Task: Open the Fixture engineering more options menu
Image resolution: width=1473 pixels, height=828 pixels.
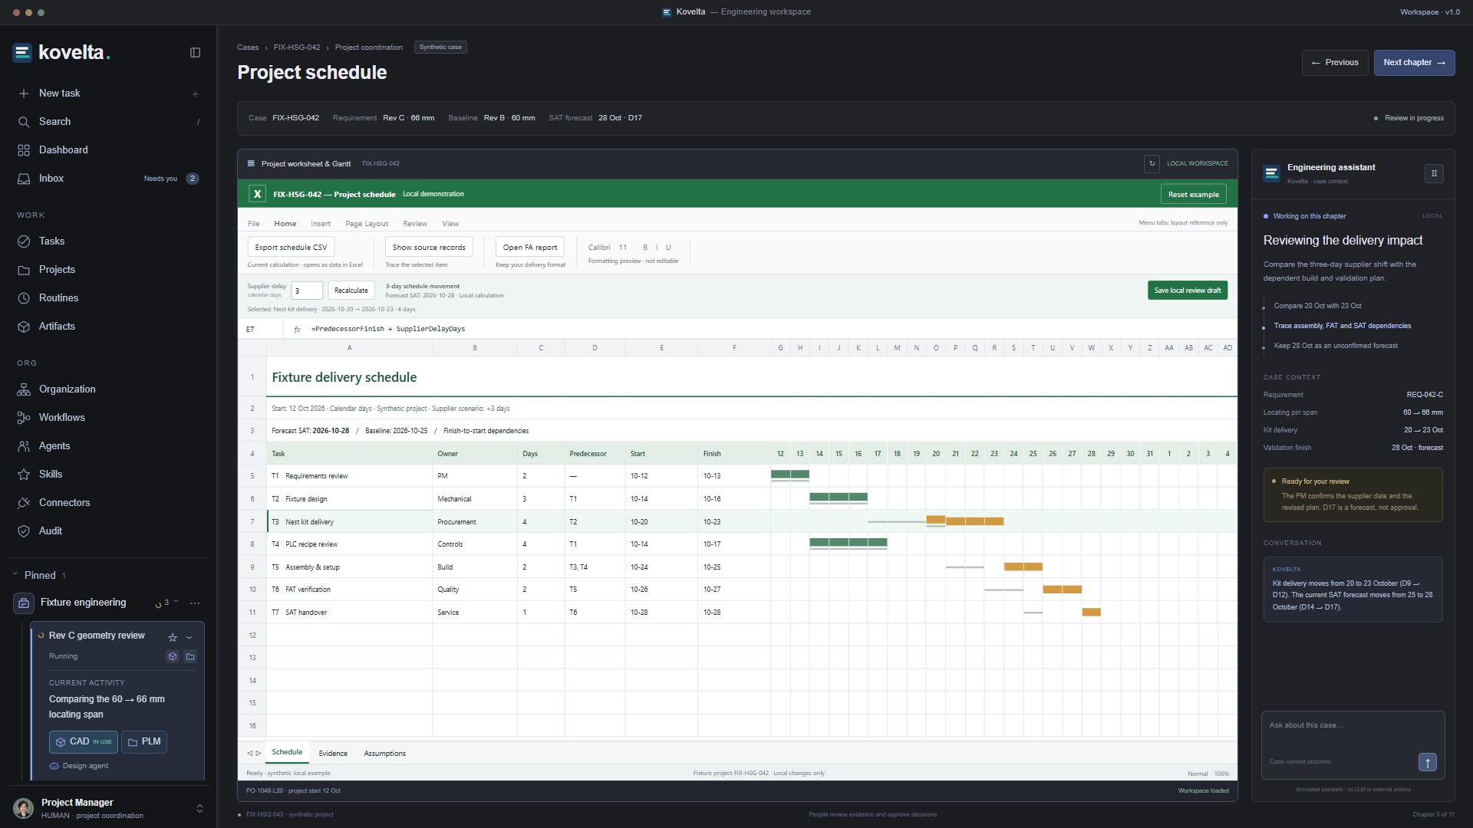Action: pos(195,603)
